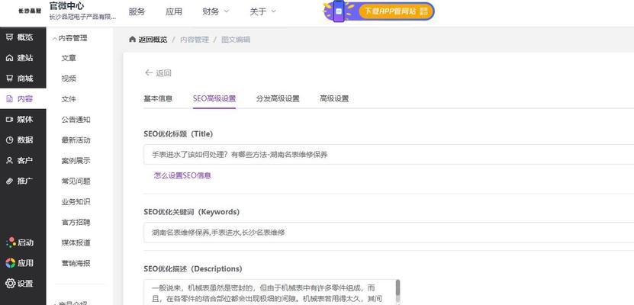The height and width of the screenshot is (305, 634).
Task: Open the 关于 dropdown menu
Action: 262,11
